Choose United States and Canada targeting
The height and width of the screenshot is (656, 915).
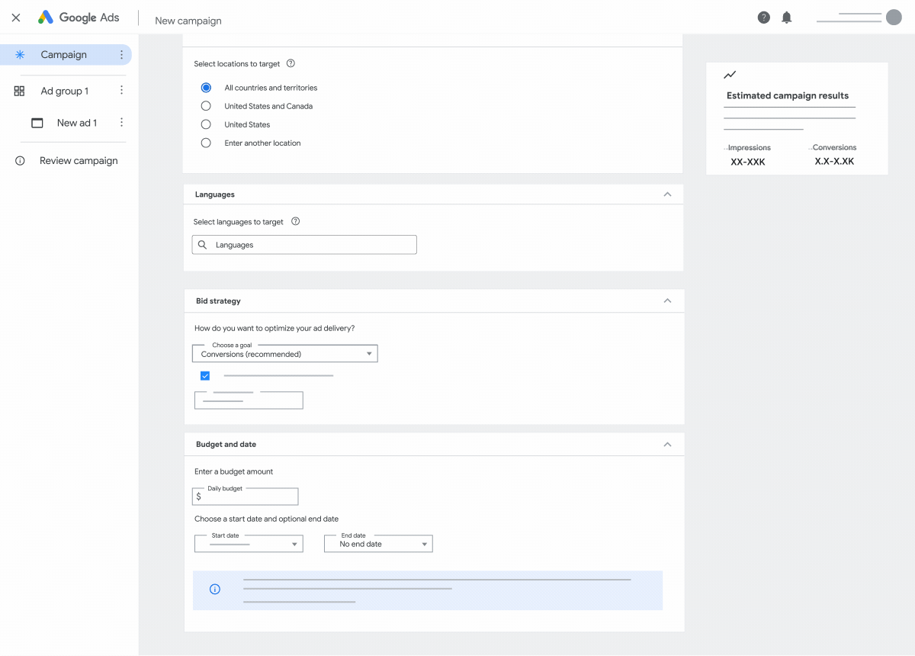205,106
